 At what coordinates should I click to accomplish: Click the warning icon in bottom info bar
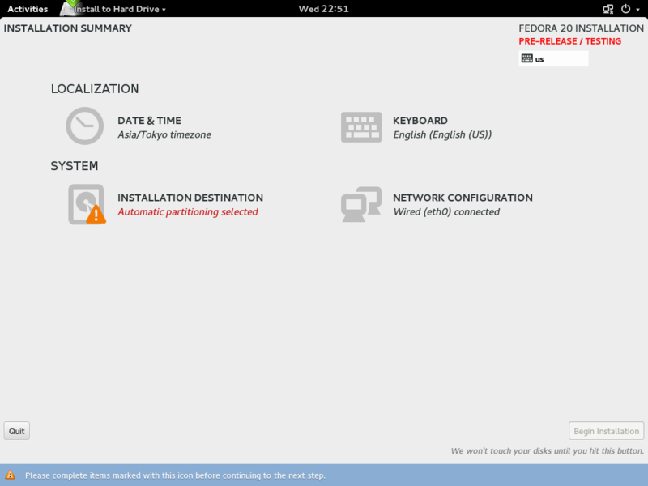[x=10, y=475]
